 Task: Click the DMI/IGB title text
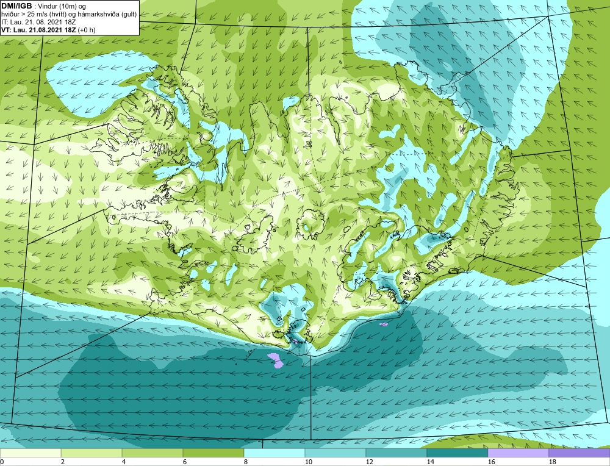pos(16,6)
